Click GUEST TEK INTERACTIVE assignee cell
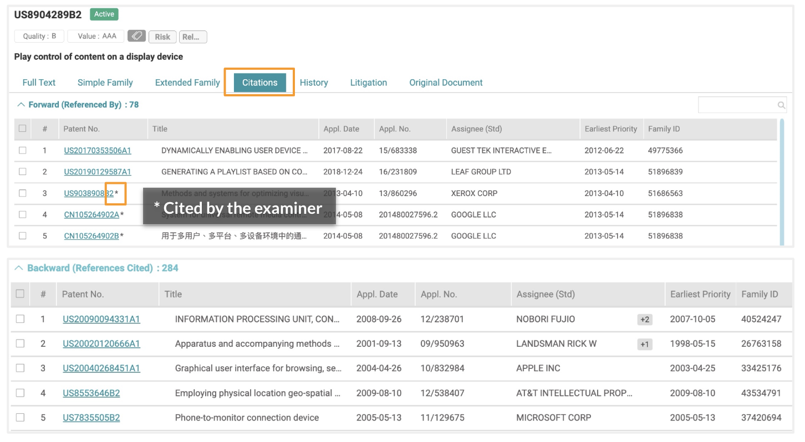 (502, 151)
